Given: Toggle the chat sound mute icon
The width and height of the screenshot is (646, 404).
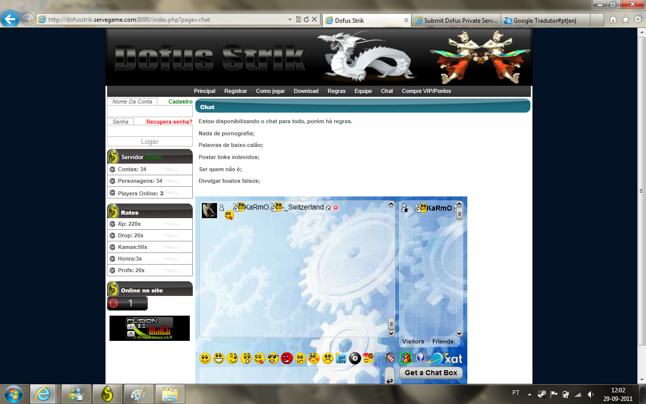Looking at the screenshot, I should (x=389, y=358).
